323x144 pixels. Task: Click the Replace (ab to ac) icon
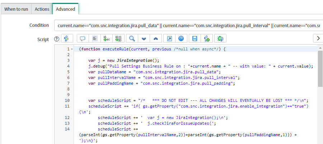click(x=107, y=38)
